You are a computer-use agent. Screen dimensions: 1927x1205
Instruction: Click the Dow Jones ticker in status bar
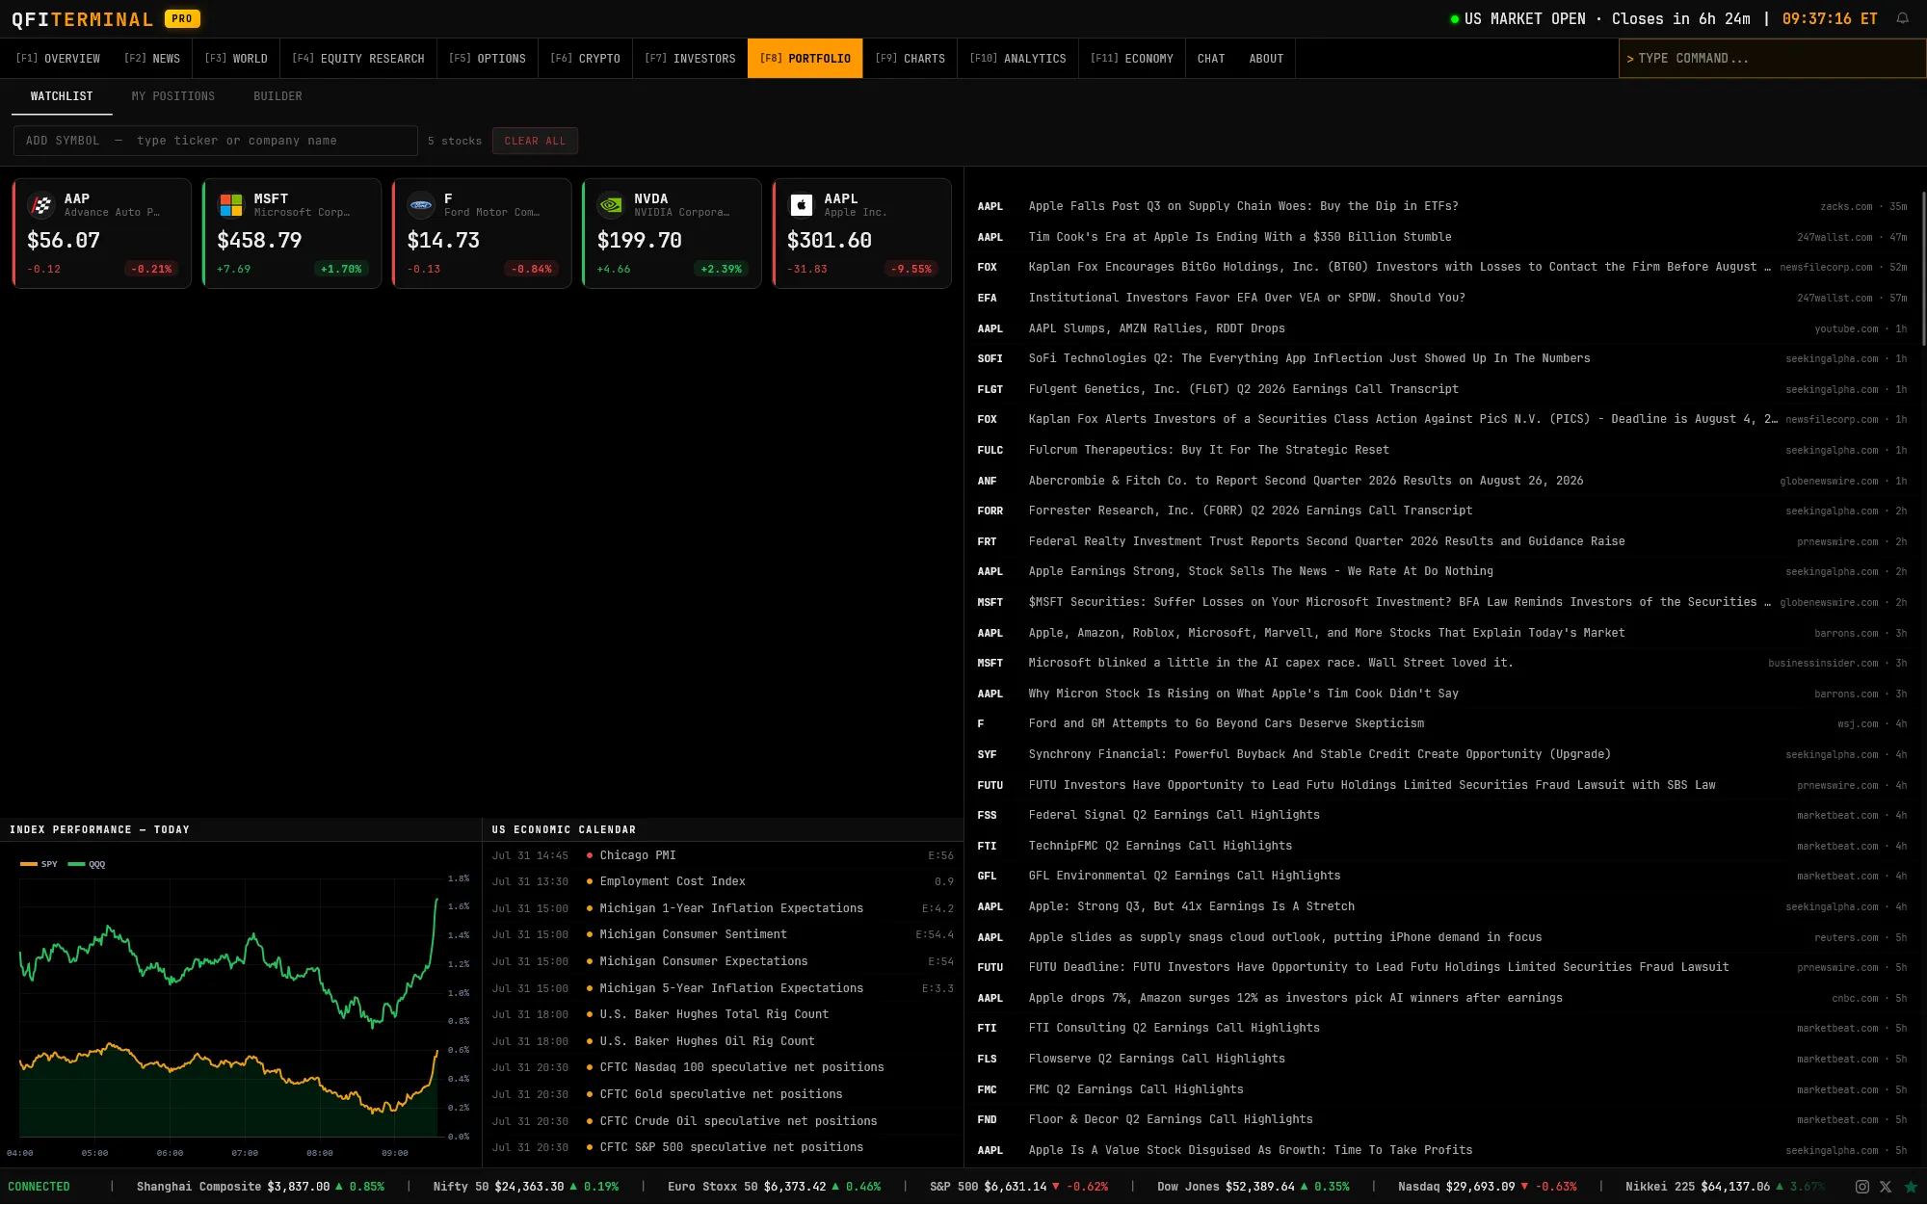(1254, 1187)
